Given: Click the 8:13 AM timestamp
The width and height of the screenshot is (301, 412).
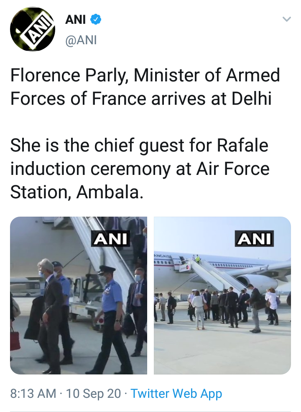Looking at the screenshot, I should 33,393.
